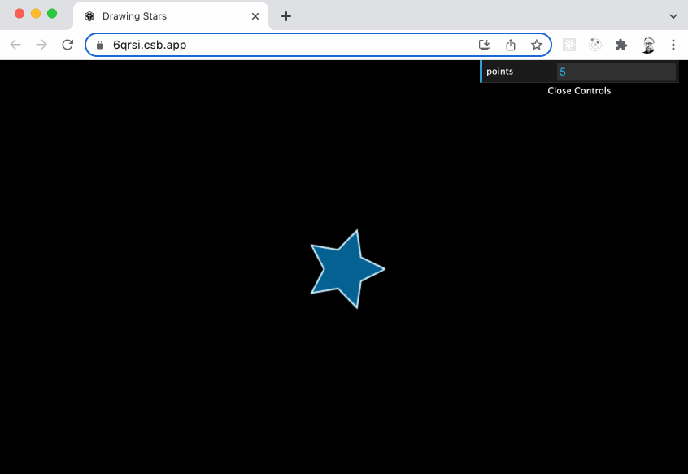Click the lock icon in address bar
This screenshot has width=688, height=474.
pos(100,46)
